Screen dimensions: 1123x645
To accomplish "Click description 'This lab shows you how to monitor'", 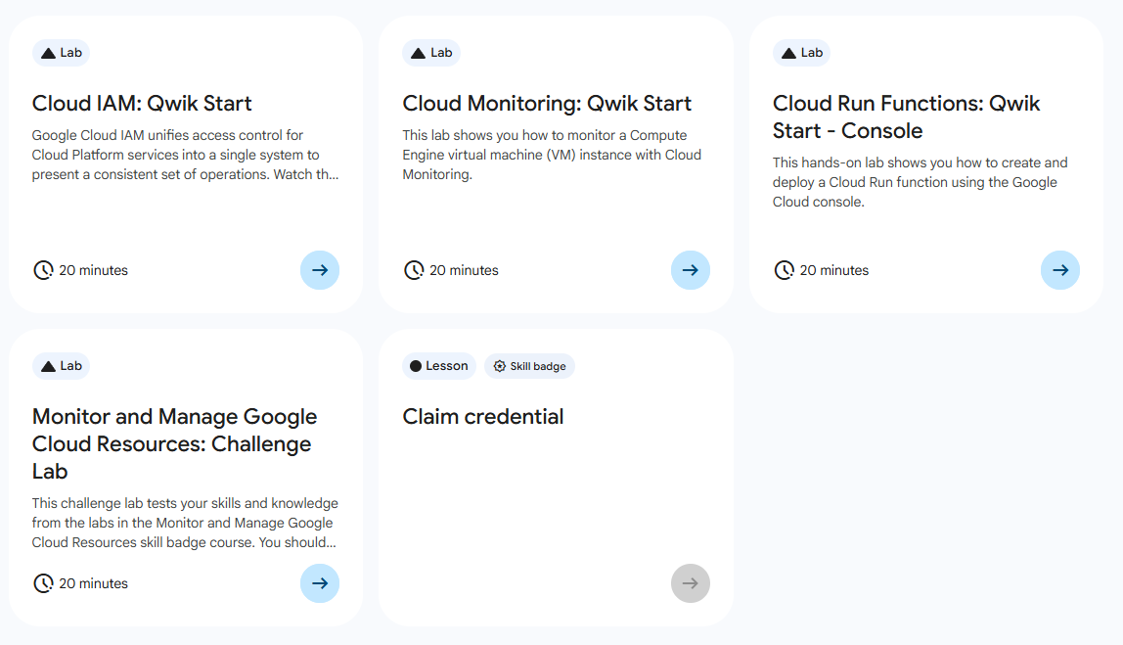I will tap(552, 155).
